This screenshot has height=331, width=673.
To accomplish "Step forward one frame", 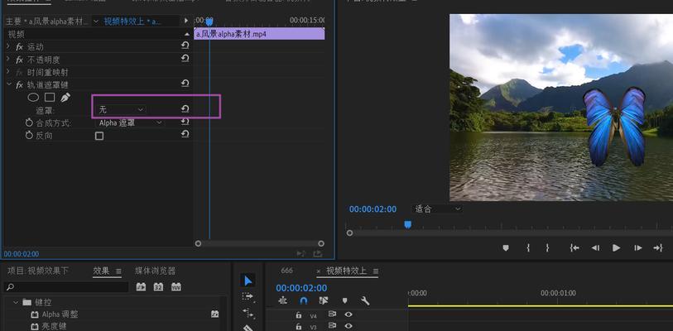I will [637, 247].
